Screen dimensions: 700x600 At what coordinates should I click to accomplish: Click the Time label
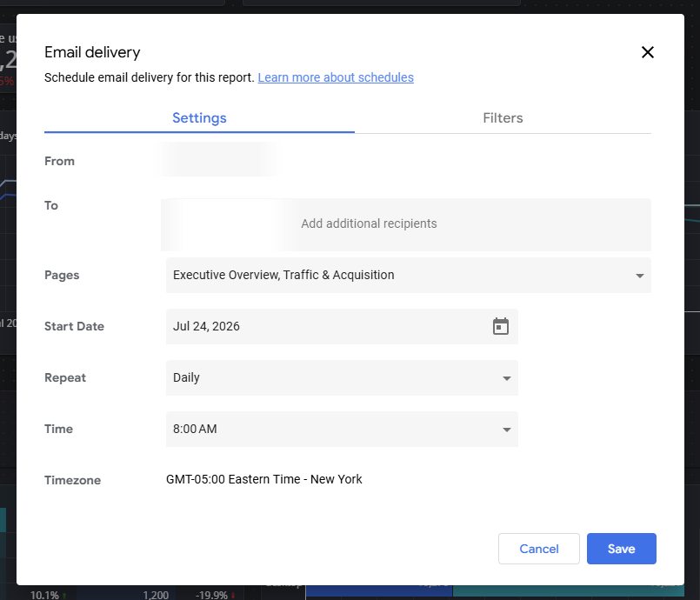tap(58, 429)
